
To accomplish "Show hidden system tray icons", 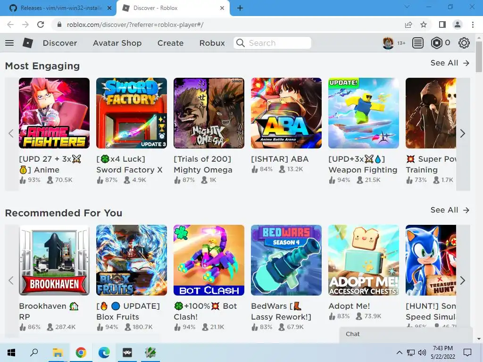I will (x=399, y=353).
